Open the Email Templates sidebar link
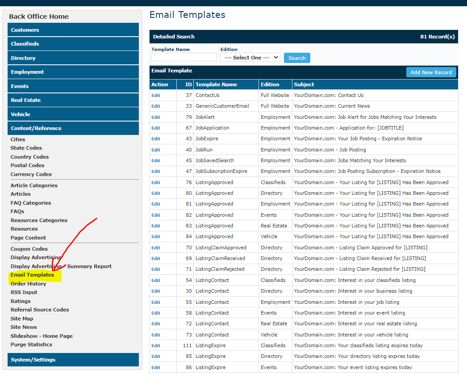This screenshot has height=374, width=467. [32, 275]
